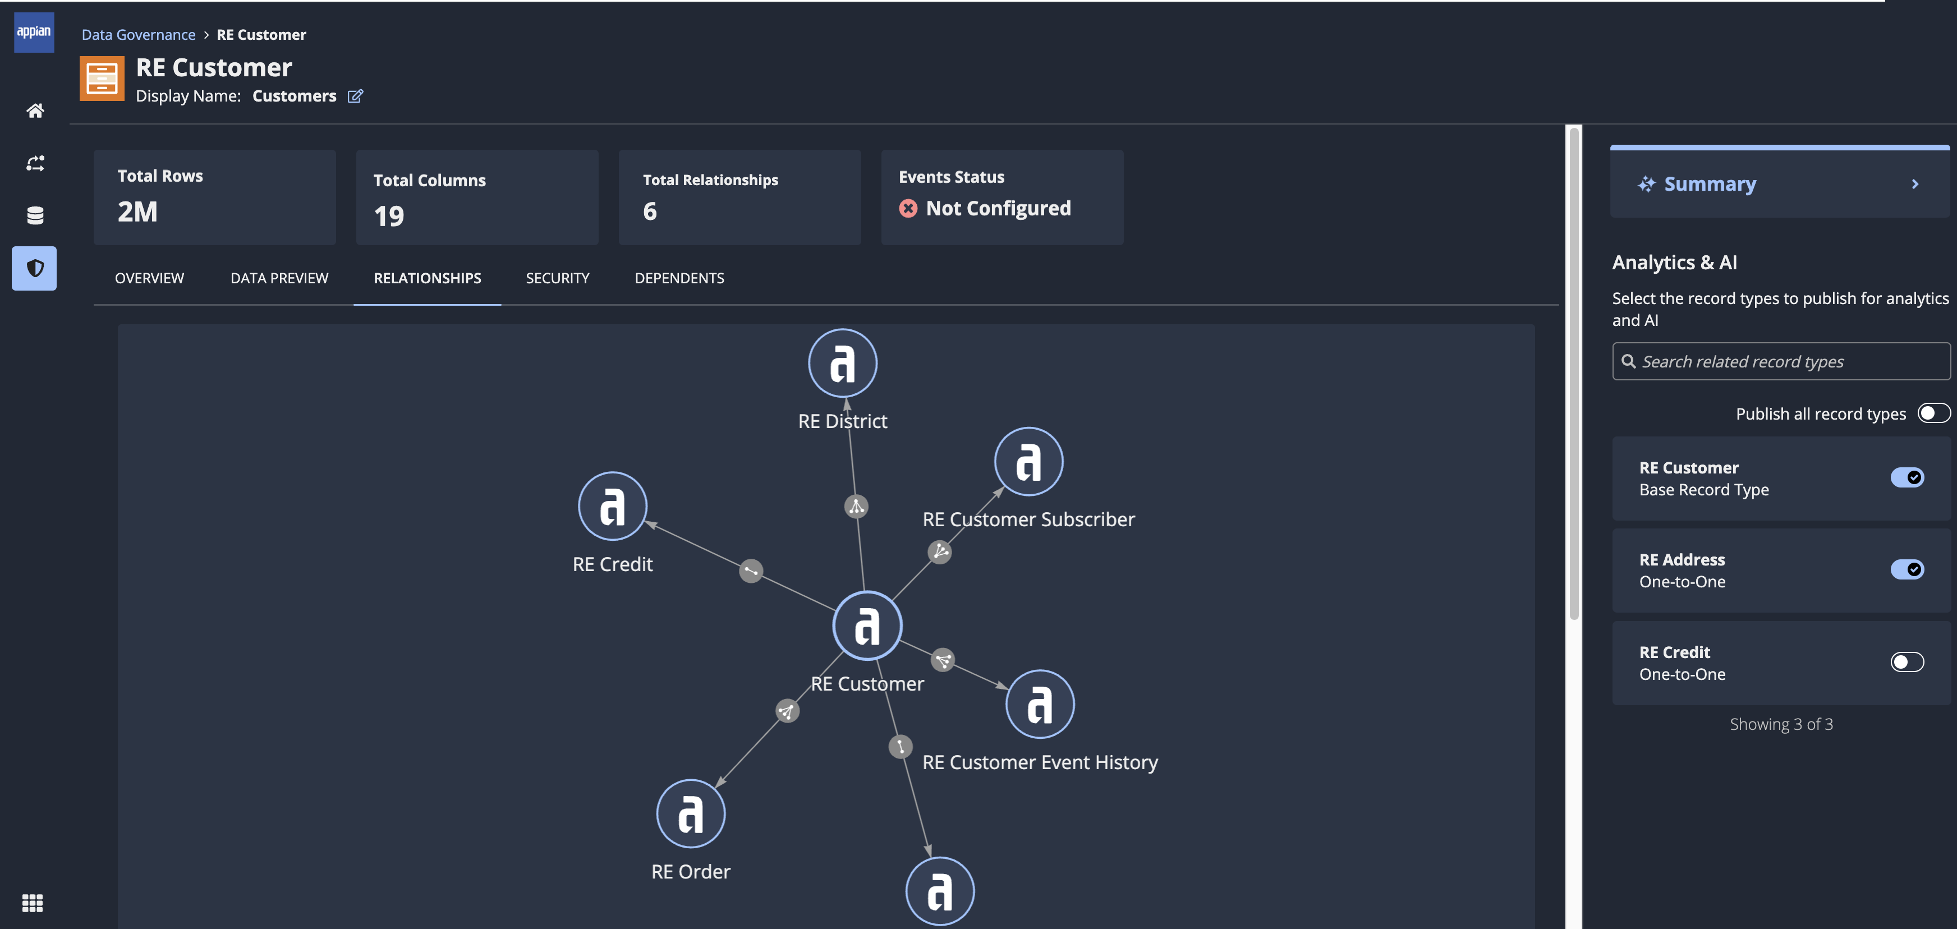Open the Data Preview tab

pyautogui.click(x=279, y=278)
